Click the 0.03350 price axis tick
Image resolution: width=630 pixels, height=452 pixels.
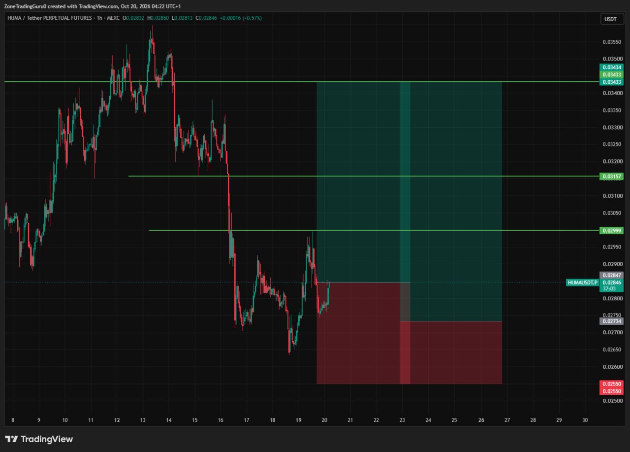[x=612, y=110]
